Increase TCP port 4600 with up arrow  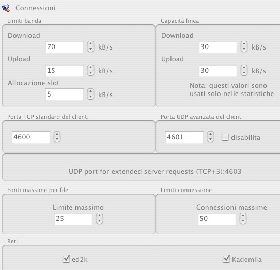[57, 134]
